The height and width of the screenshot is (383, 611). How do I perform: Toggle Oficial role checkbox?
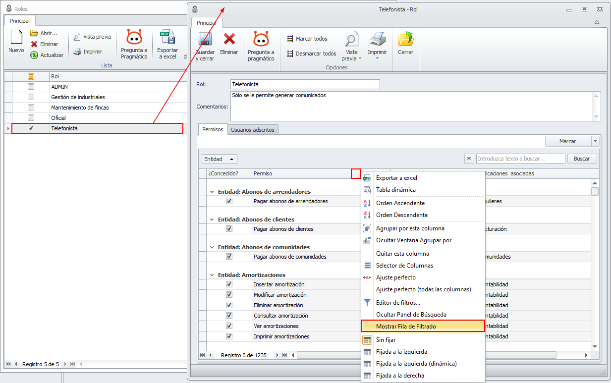31,118
